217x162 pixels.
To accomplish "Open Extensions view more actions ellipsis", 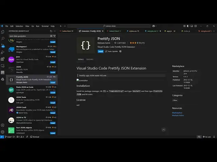I will (55, 31).
